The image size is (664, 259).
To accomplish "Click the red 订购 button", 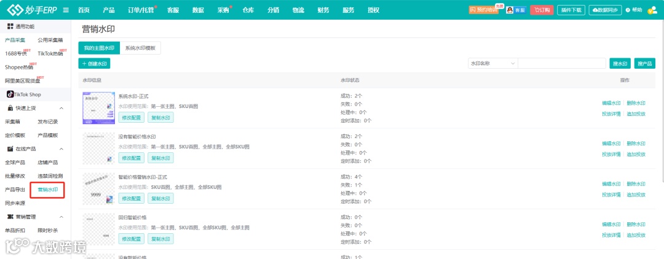I will coord(542,10).
